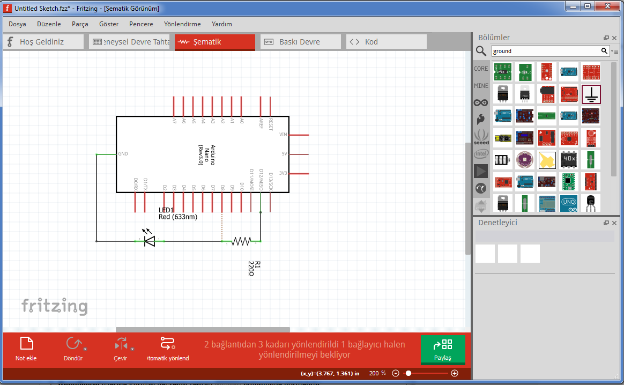
Task: Open the play-triangle parts bin
Action: tap(481, 171)
